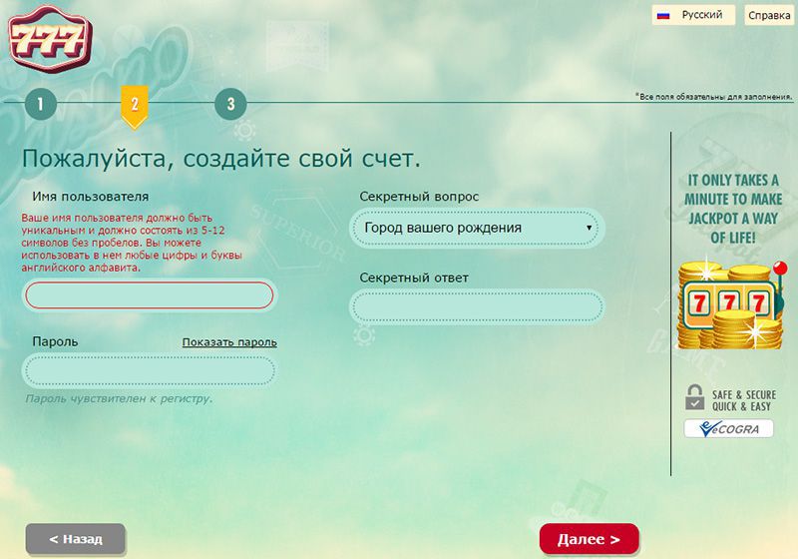The width and height of the screenshot is (798, 559).
Task: Click the Показать пароль link
Action: pyautogui.click(x=229, y=342)
